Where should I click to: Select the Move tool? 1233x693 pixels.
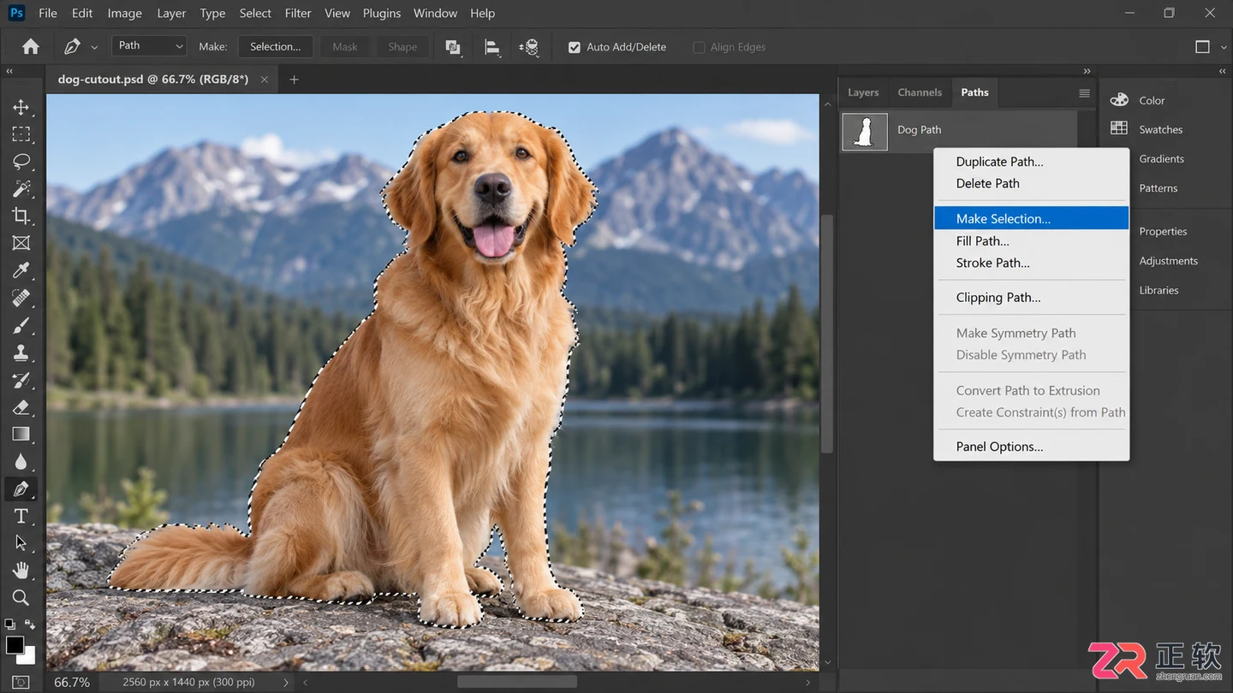(21, 107)
